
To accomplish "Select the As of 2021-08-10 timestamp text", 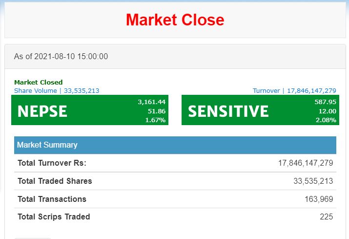I will click(61, 57).
